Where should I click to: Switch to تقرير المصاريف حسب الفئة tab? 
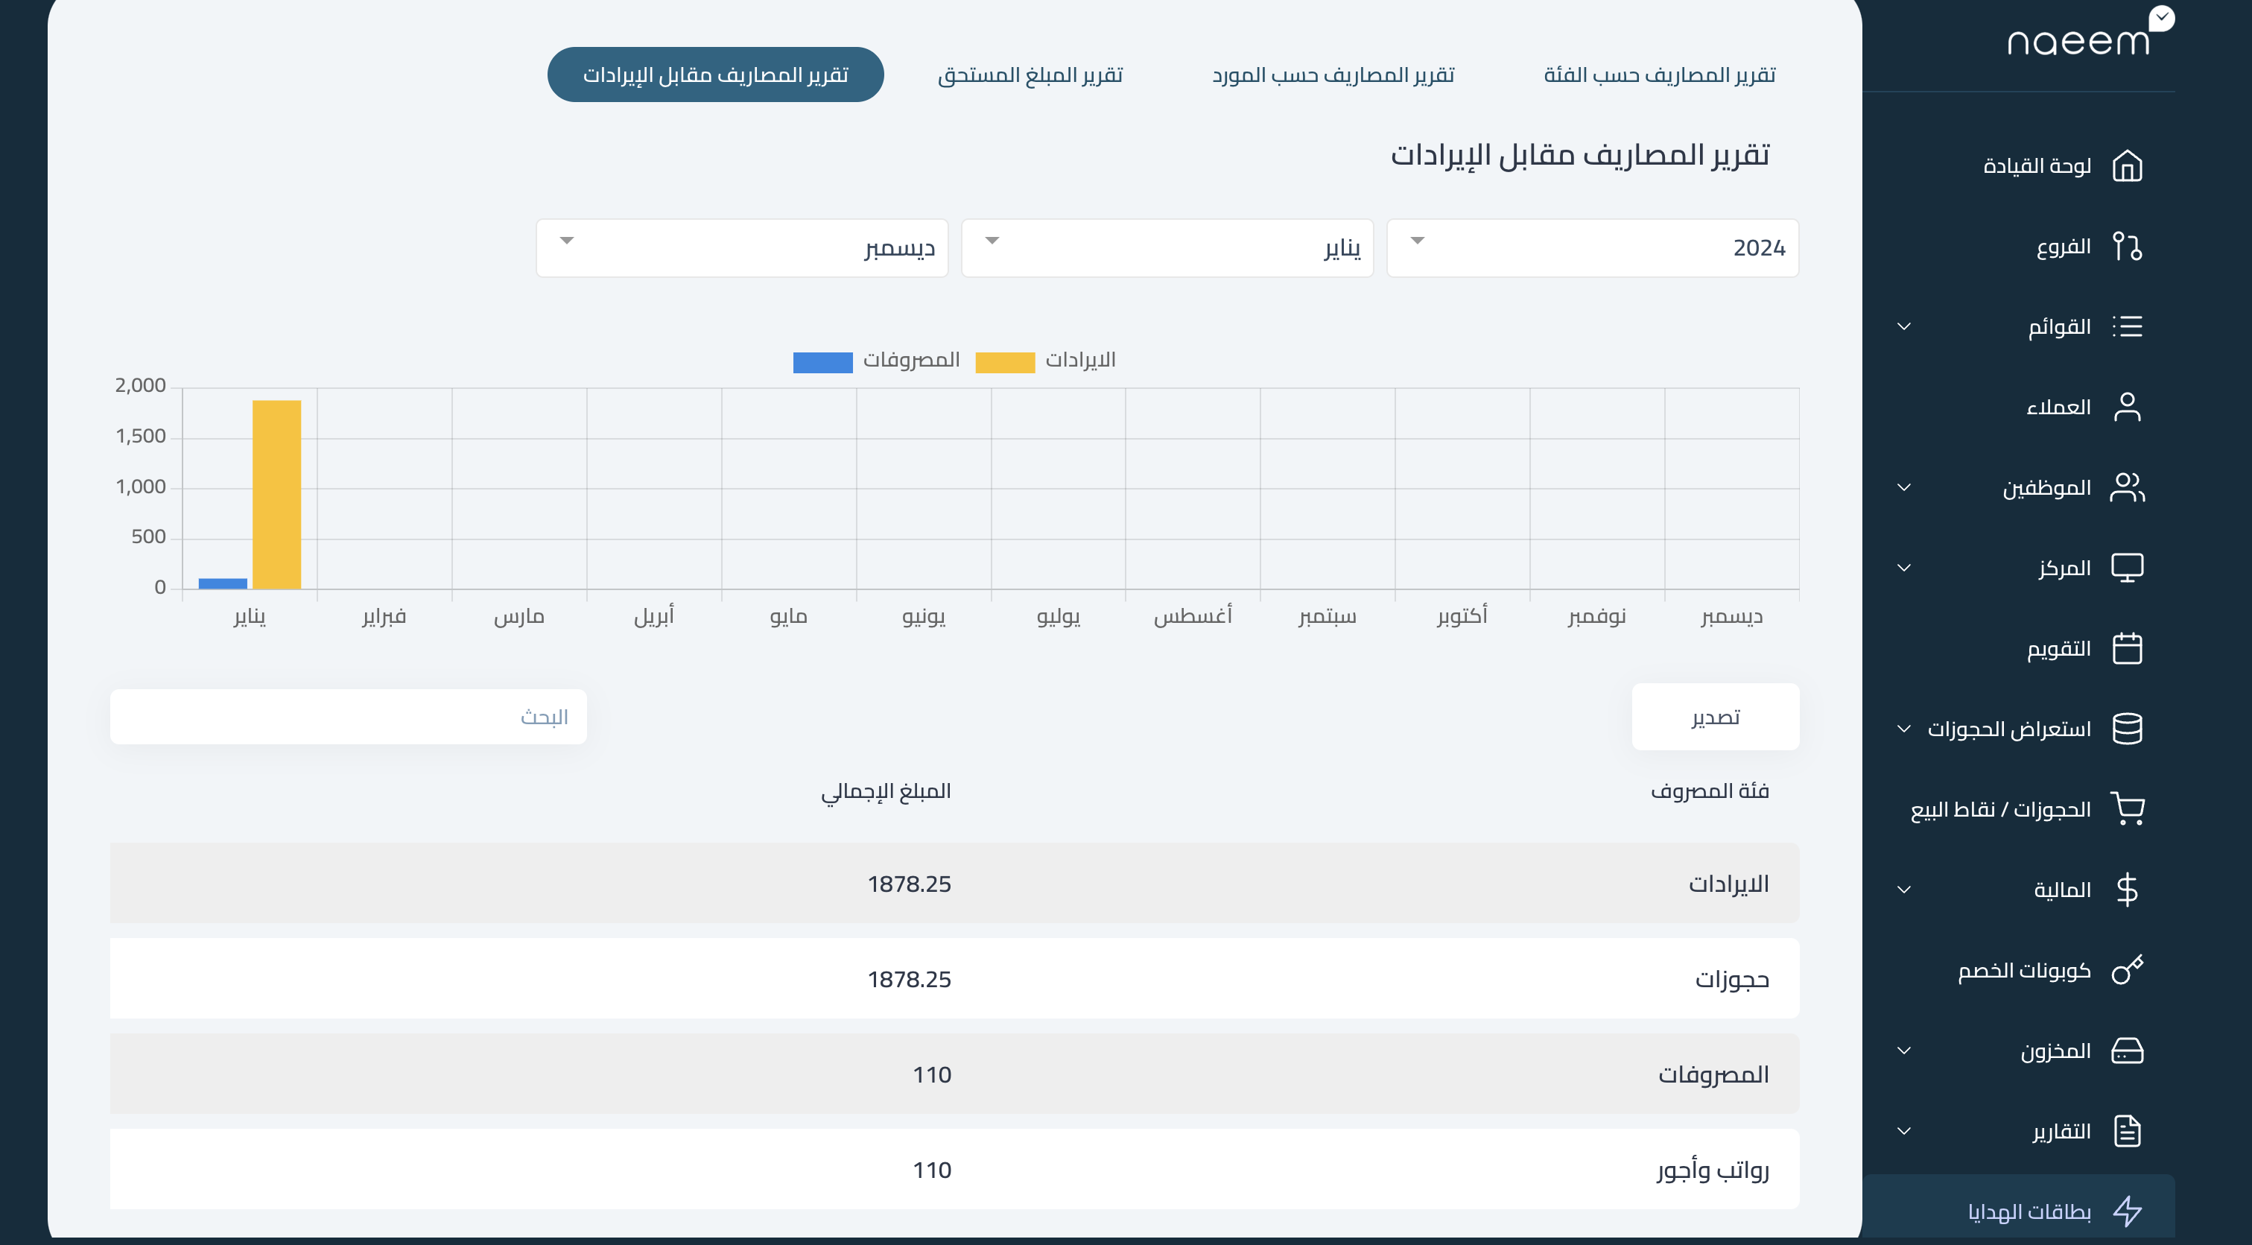[x=1659, y=75]
